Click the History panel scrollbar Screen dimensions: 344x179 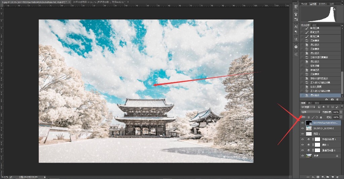coord(342,83)
